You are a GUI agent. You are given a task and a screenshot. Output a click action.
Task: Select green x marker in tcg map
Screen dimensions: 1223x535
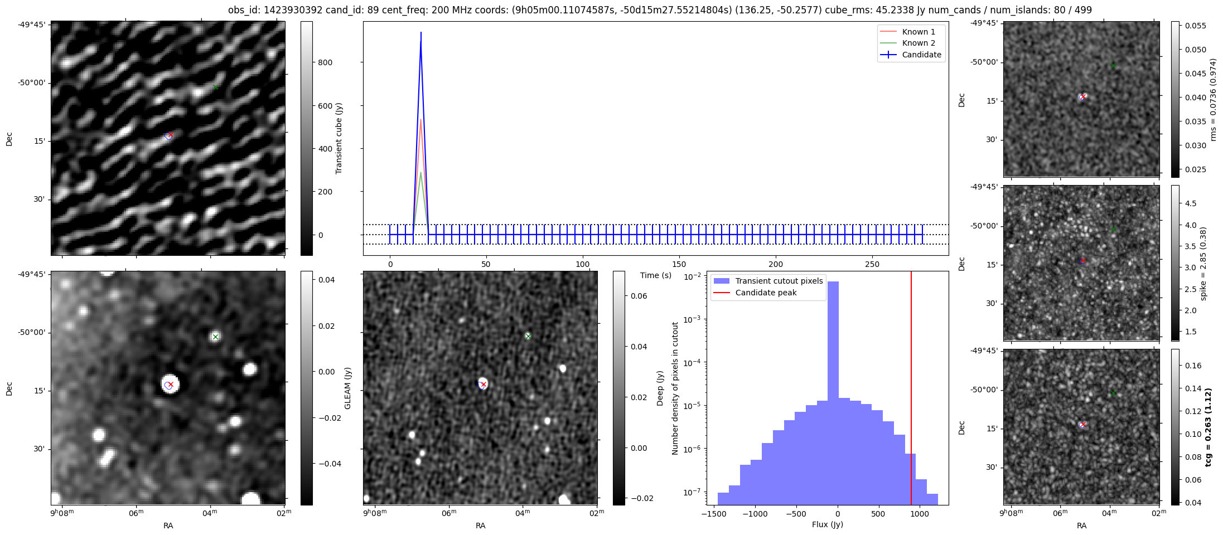pos(1113,393)
